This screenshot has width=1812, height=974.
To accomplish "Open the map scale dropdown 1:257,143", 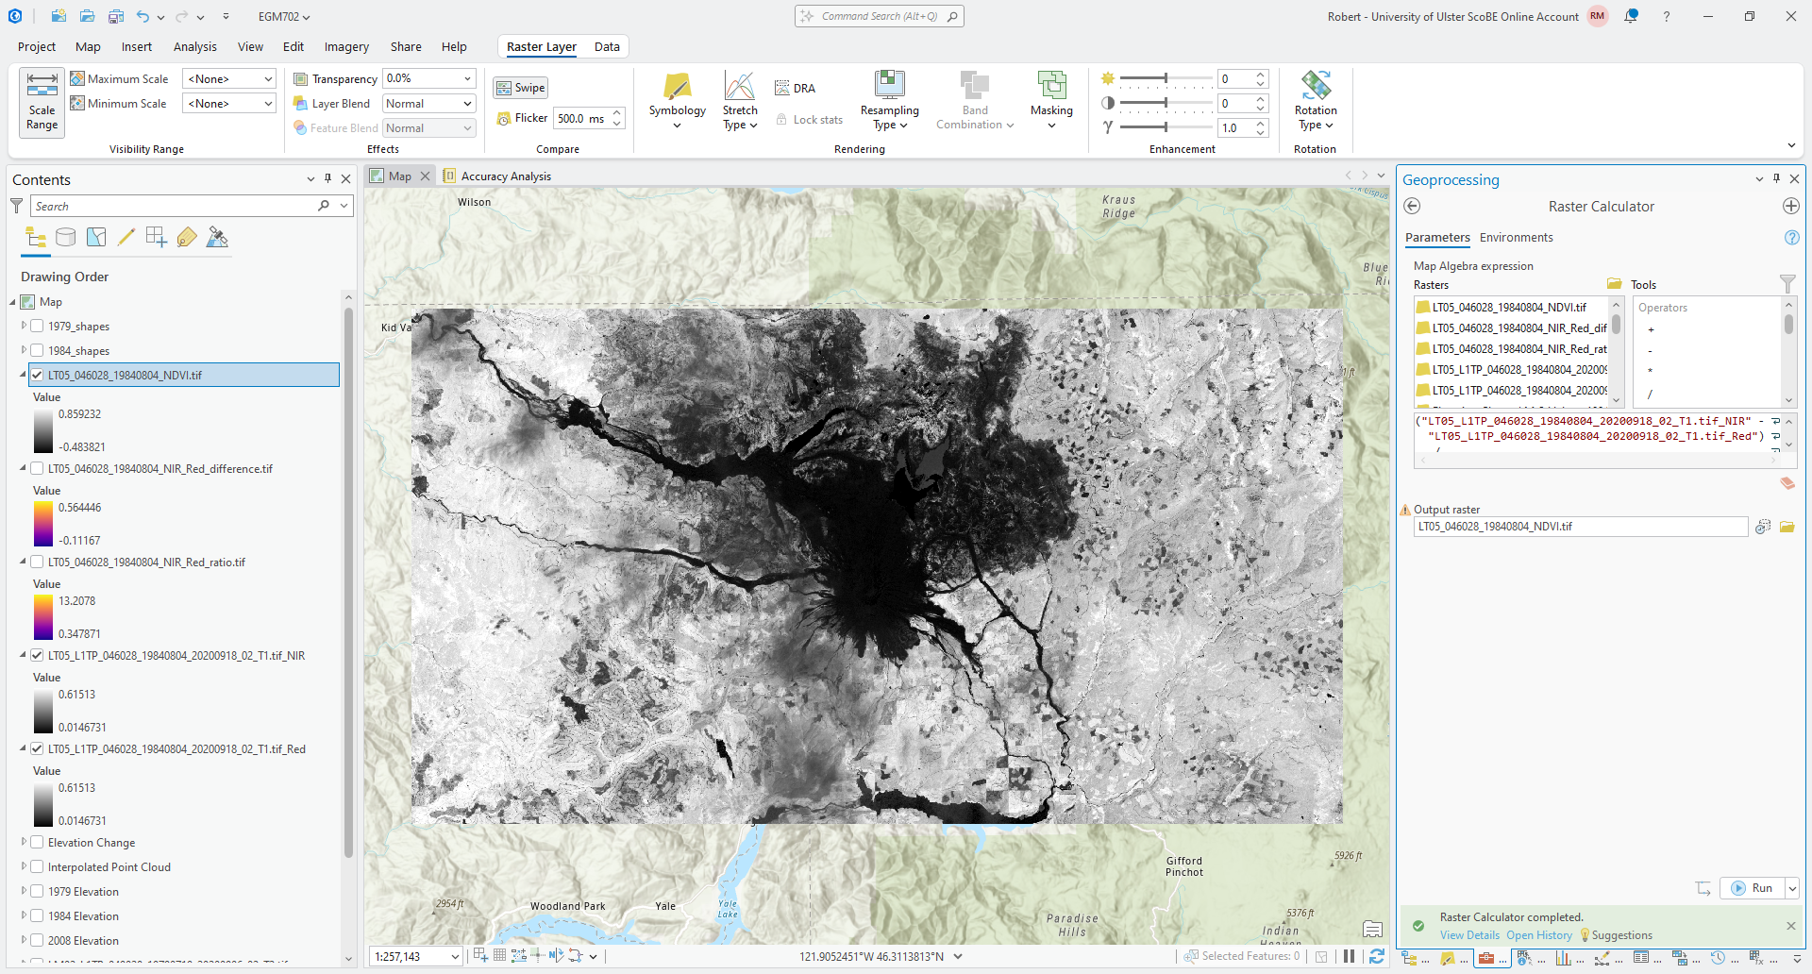I will [454, 956].
